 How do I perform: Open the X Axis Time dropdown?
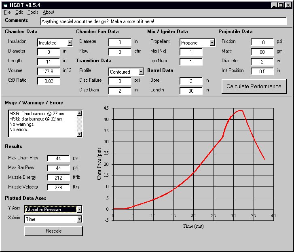(x=79, y=219)
